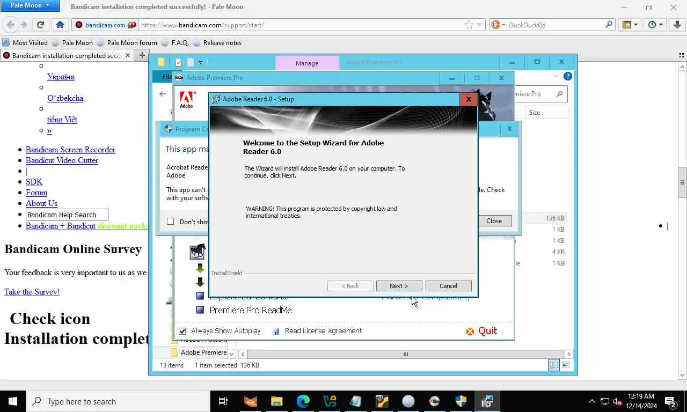Screen dimensions: 687x412
Task: Click File Explorer back arrow
Action: [163, 94]
